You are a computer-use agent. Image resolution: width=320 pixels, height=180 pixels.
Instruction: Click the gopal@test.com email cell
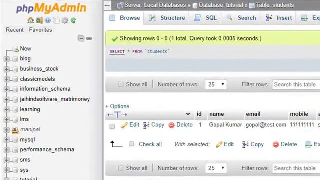pos(266,125)
